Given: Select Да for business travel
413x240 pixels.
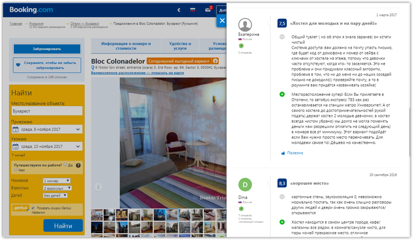Looking at the screenshot, I should pyautogui.click(x=65, y=165).
